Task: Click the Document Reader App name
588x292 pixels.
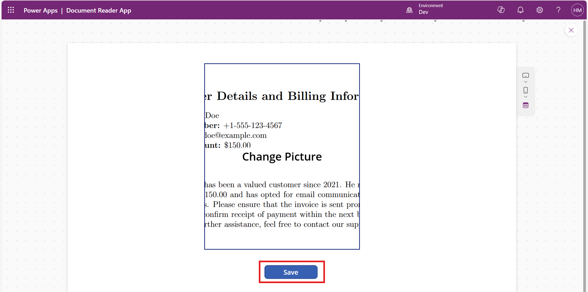Action: point(98,10)
